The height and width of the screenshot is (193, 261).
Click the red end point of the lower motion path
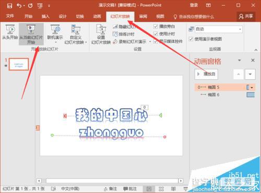(x=164, y=137)
